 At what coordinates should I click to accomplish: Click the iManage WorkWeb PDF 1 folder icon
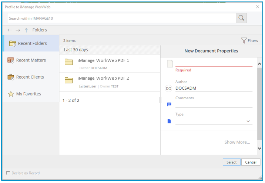[x=68, y=62]
